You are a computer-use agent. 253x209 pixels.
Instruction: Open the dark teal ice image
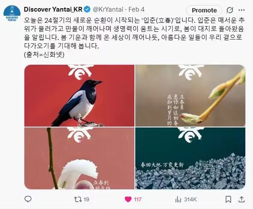point(190,158)
